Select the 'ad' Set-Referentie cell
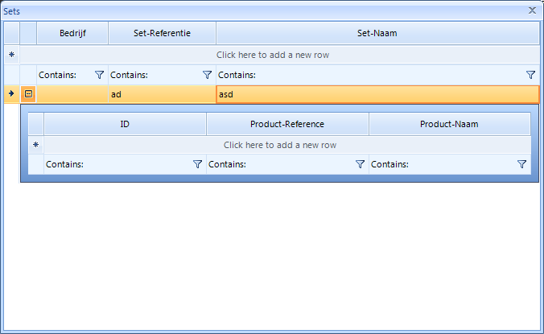Image resolution: width=544 pixels, height=334 pixels. pyautogui.click(x=162, y=94)
